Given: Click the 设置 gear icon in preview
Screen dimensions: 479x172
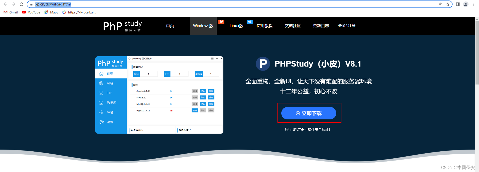Looking at the screenshot, I should click(x=102, y=122).
